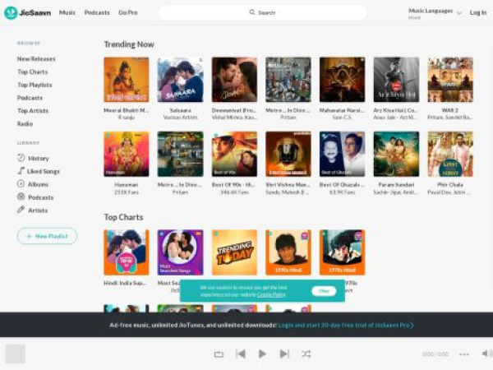Open the Best Of Ghazals cover
Screen dimensions: 493x370
[x=342, y=154]
